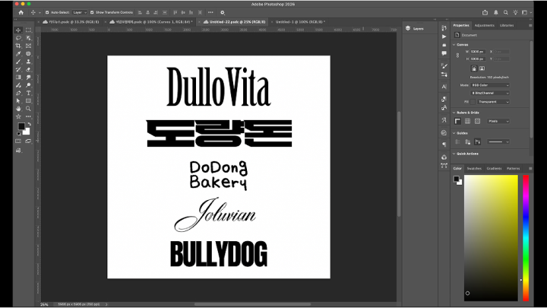The image size is (547, 308).
Task: Click the canvas width input field
Action: click(x=478, y=52)
